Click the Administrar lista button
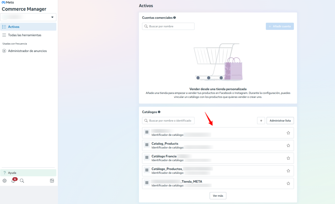335x204 pixels. pyautogui.click(x=280, y=121)
